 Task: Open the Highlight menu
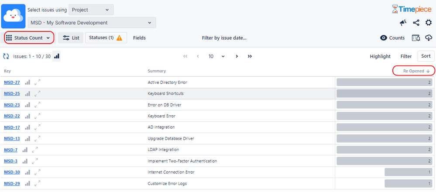click(x=380, y=56)
